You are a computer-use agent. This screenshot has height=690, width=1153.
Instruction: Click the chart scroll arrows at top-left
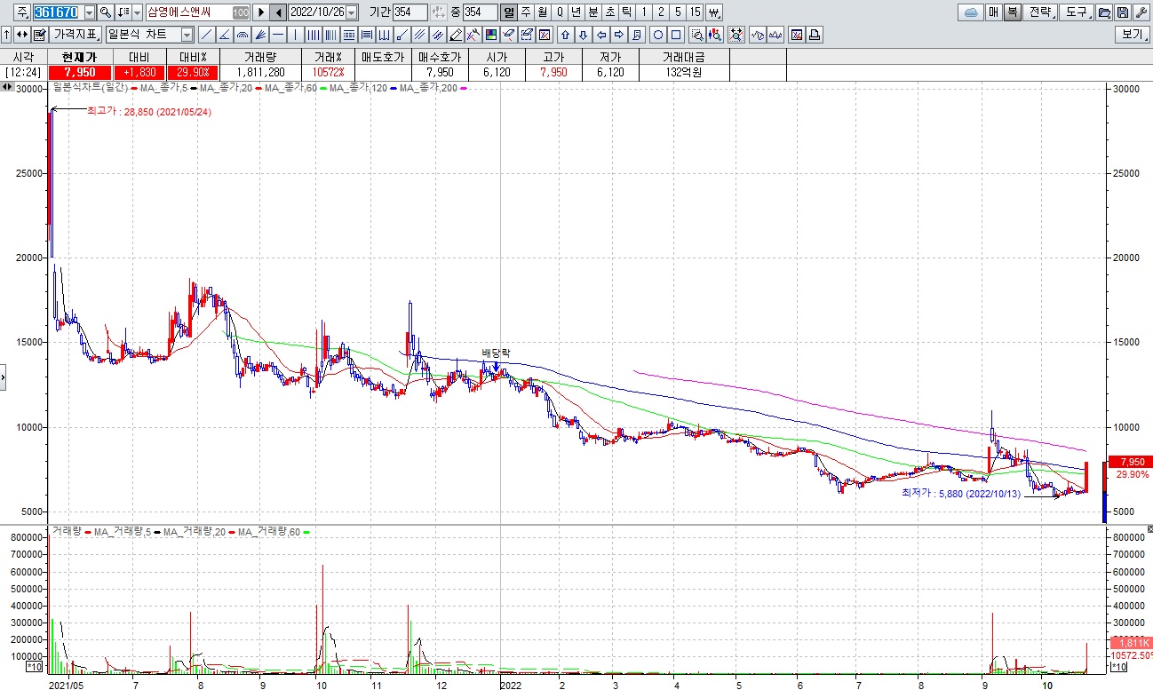tap(7, 86)
